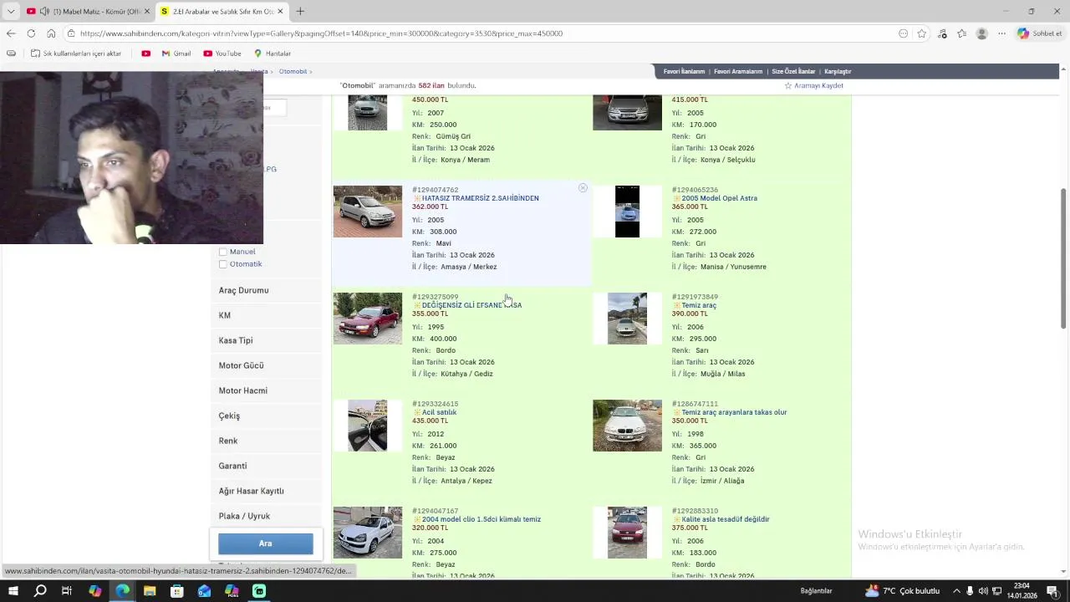Reload the sahibinden page
The width and height of the screenshot is (1070, 602).
click(31, 33)
